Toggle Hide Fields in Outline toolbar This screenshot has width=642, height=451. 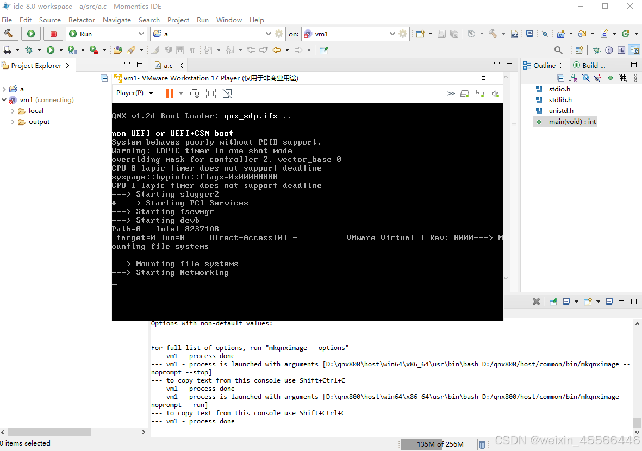pos(585,78)
